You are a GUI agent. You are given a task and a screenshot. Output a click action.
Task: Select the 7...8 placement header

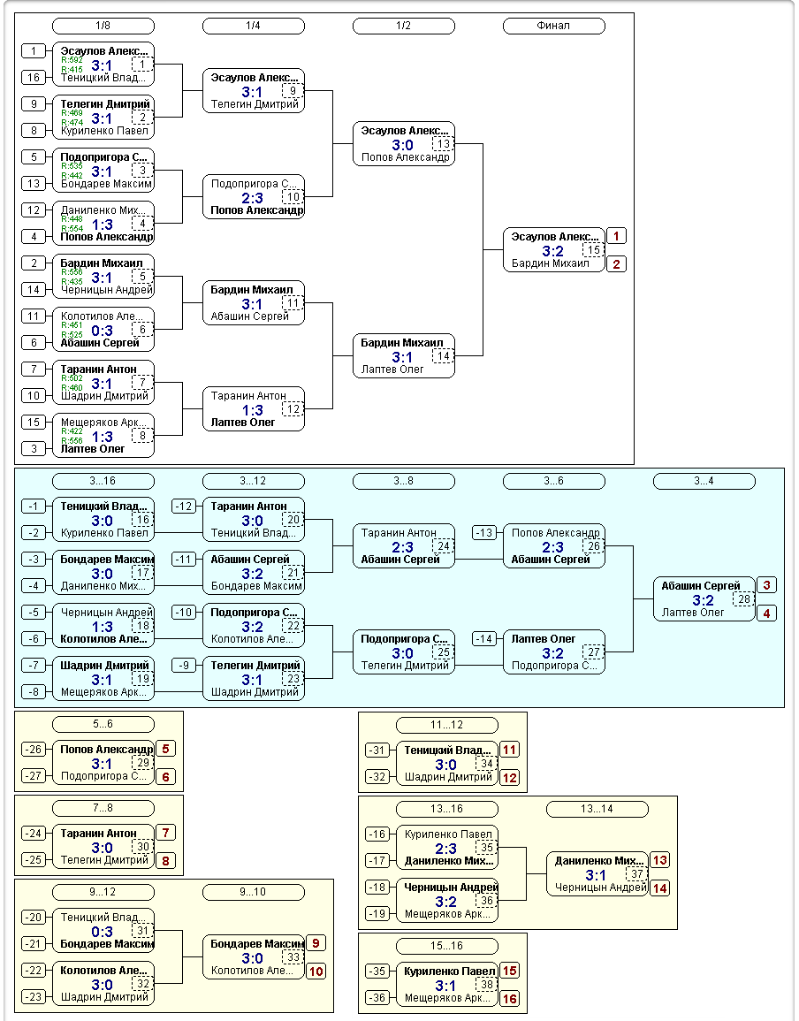[x=103, y=808]
